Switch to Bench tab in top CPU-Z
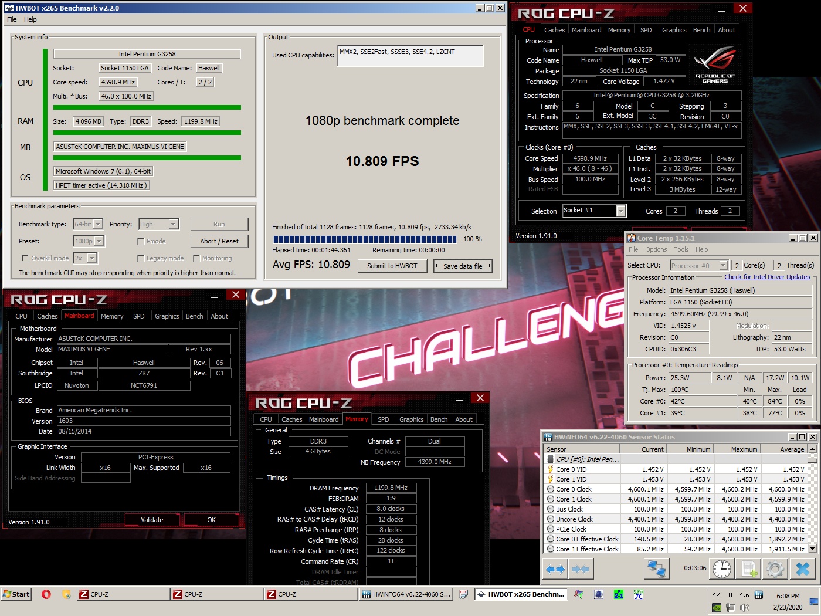Image resolution: width=821 pixels, height=616 pixels. pos(701,30)
